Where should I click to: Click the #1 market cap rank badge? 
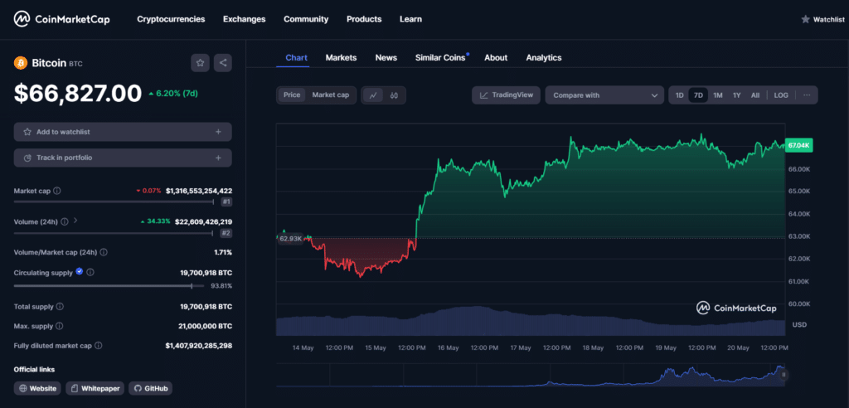(226, 202)
